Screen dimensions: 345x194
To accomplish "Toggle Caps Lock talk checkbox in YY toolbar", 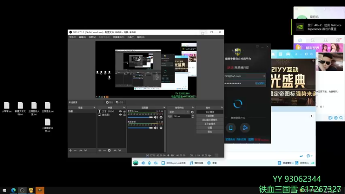I will click(x=163, y=163).
